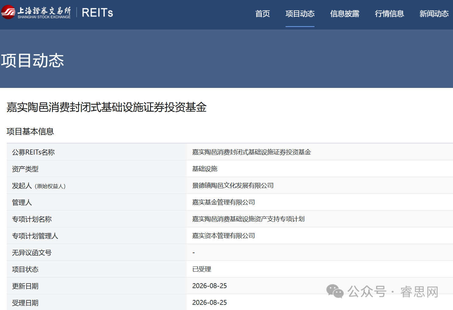Click the dash value for 无异议函文号
453x310 pixels.
coord(194,253)
